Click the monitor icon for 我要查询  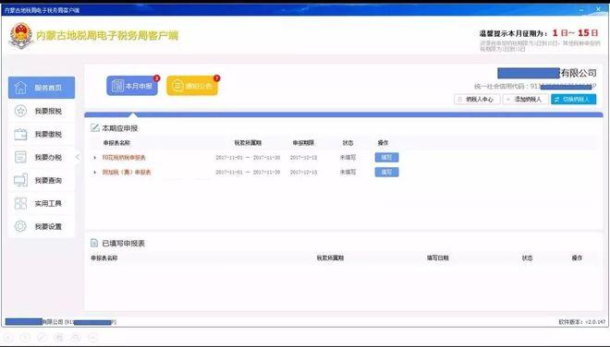pyautogui.click(x=20, y=180)
